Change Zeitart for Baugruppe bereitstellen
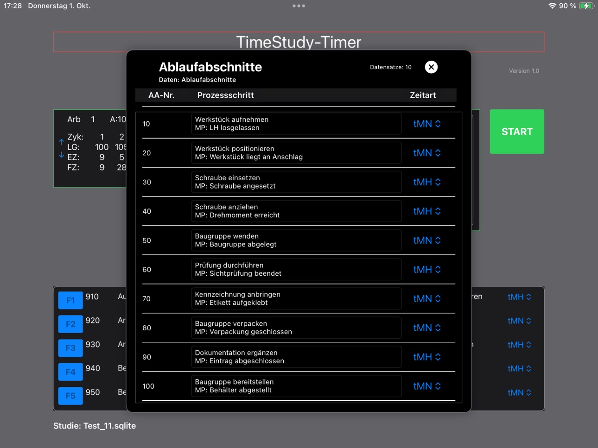This screenshot has height=448, width=598. pos(427,386)
